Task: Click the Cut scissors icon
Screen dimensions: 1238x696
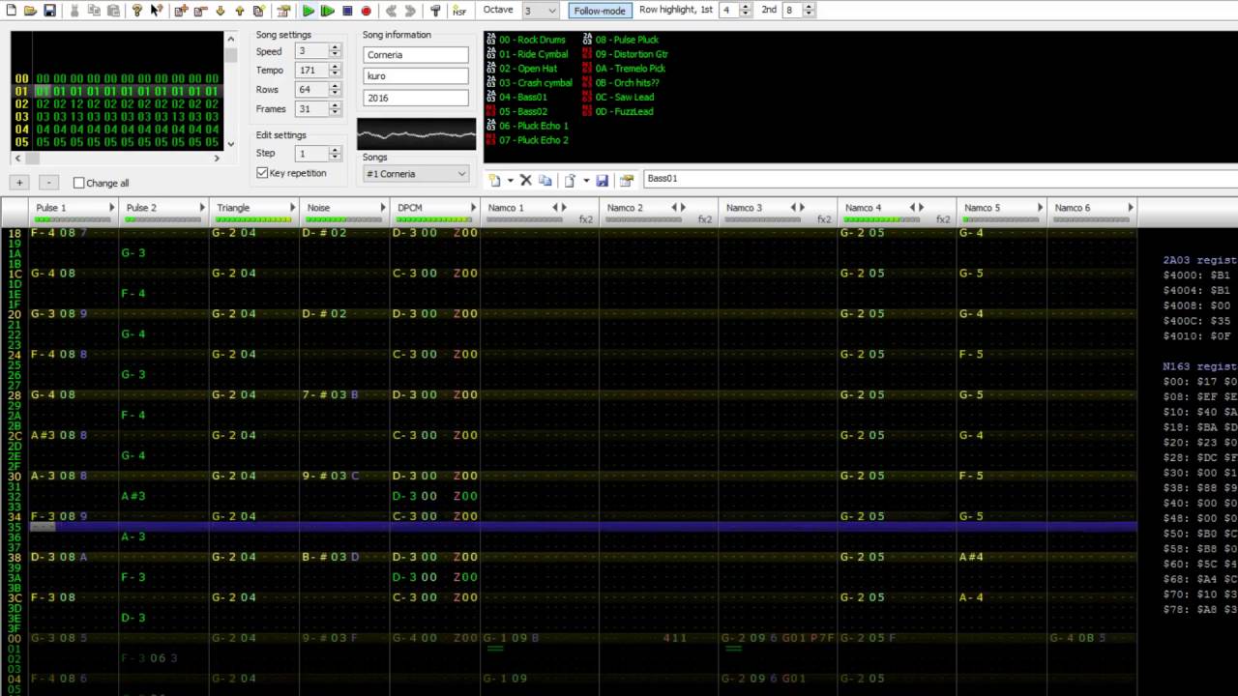Action: [74, 11]
